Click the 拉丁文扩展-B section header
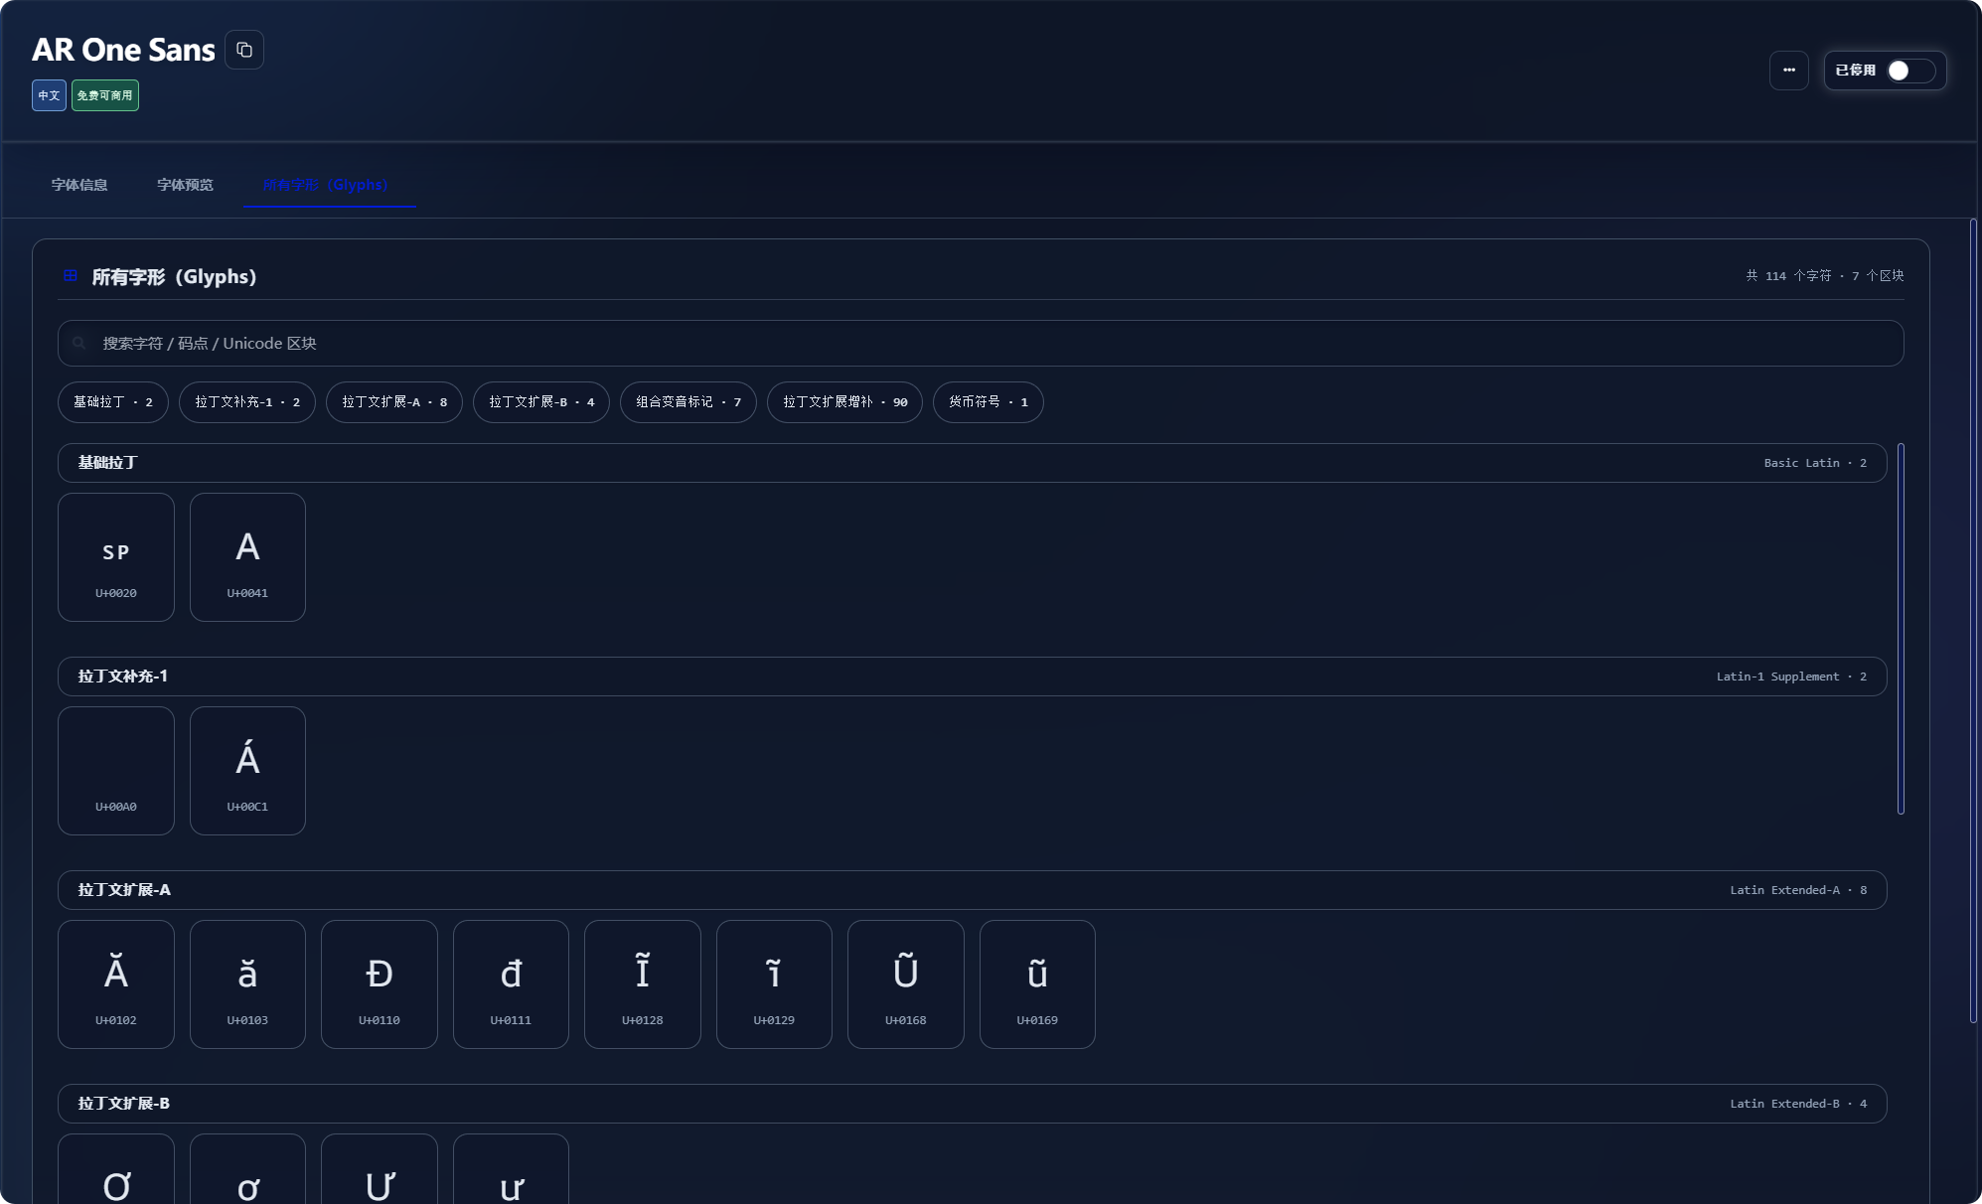The width and height of the screenshot is (1982, 1204). (x=973, y=1104)
